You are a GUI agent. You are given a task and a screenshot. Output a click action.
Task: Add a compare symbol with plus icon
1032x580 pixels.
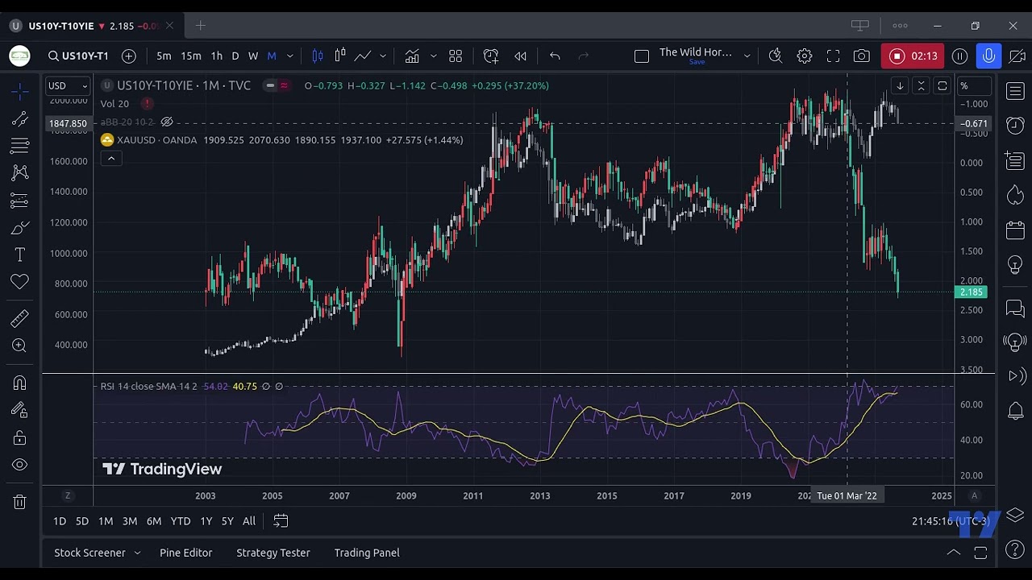pyautogui.click(x=129, y=56)
